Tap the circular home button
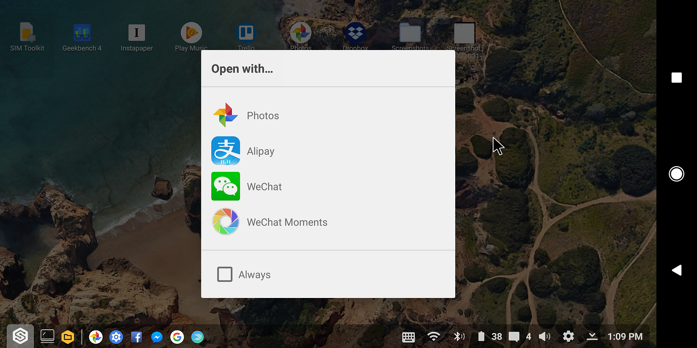The width and height of the screenshot is (697, 348). pos(677,174)
